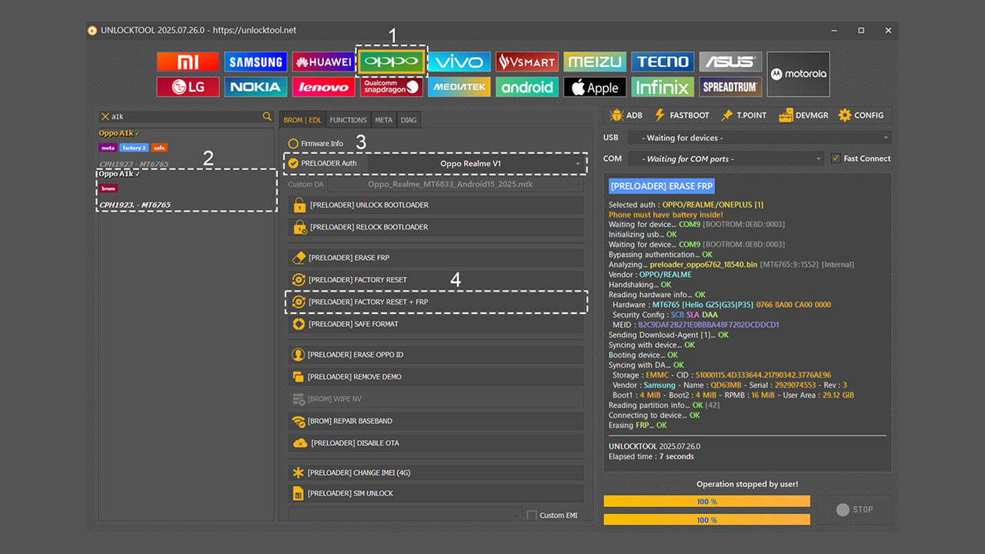
Task: Select first Oppo A1k entry with meta tag
Action: point(186,149)
